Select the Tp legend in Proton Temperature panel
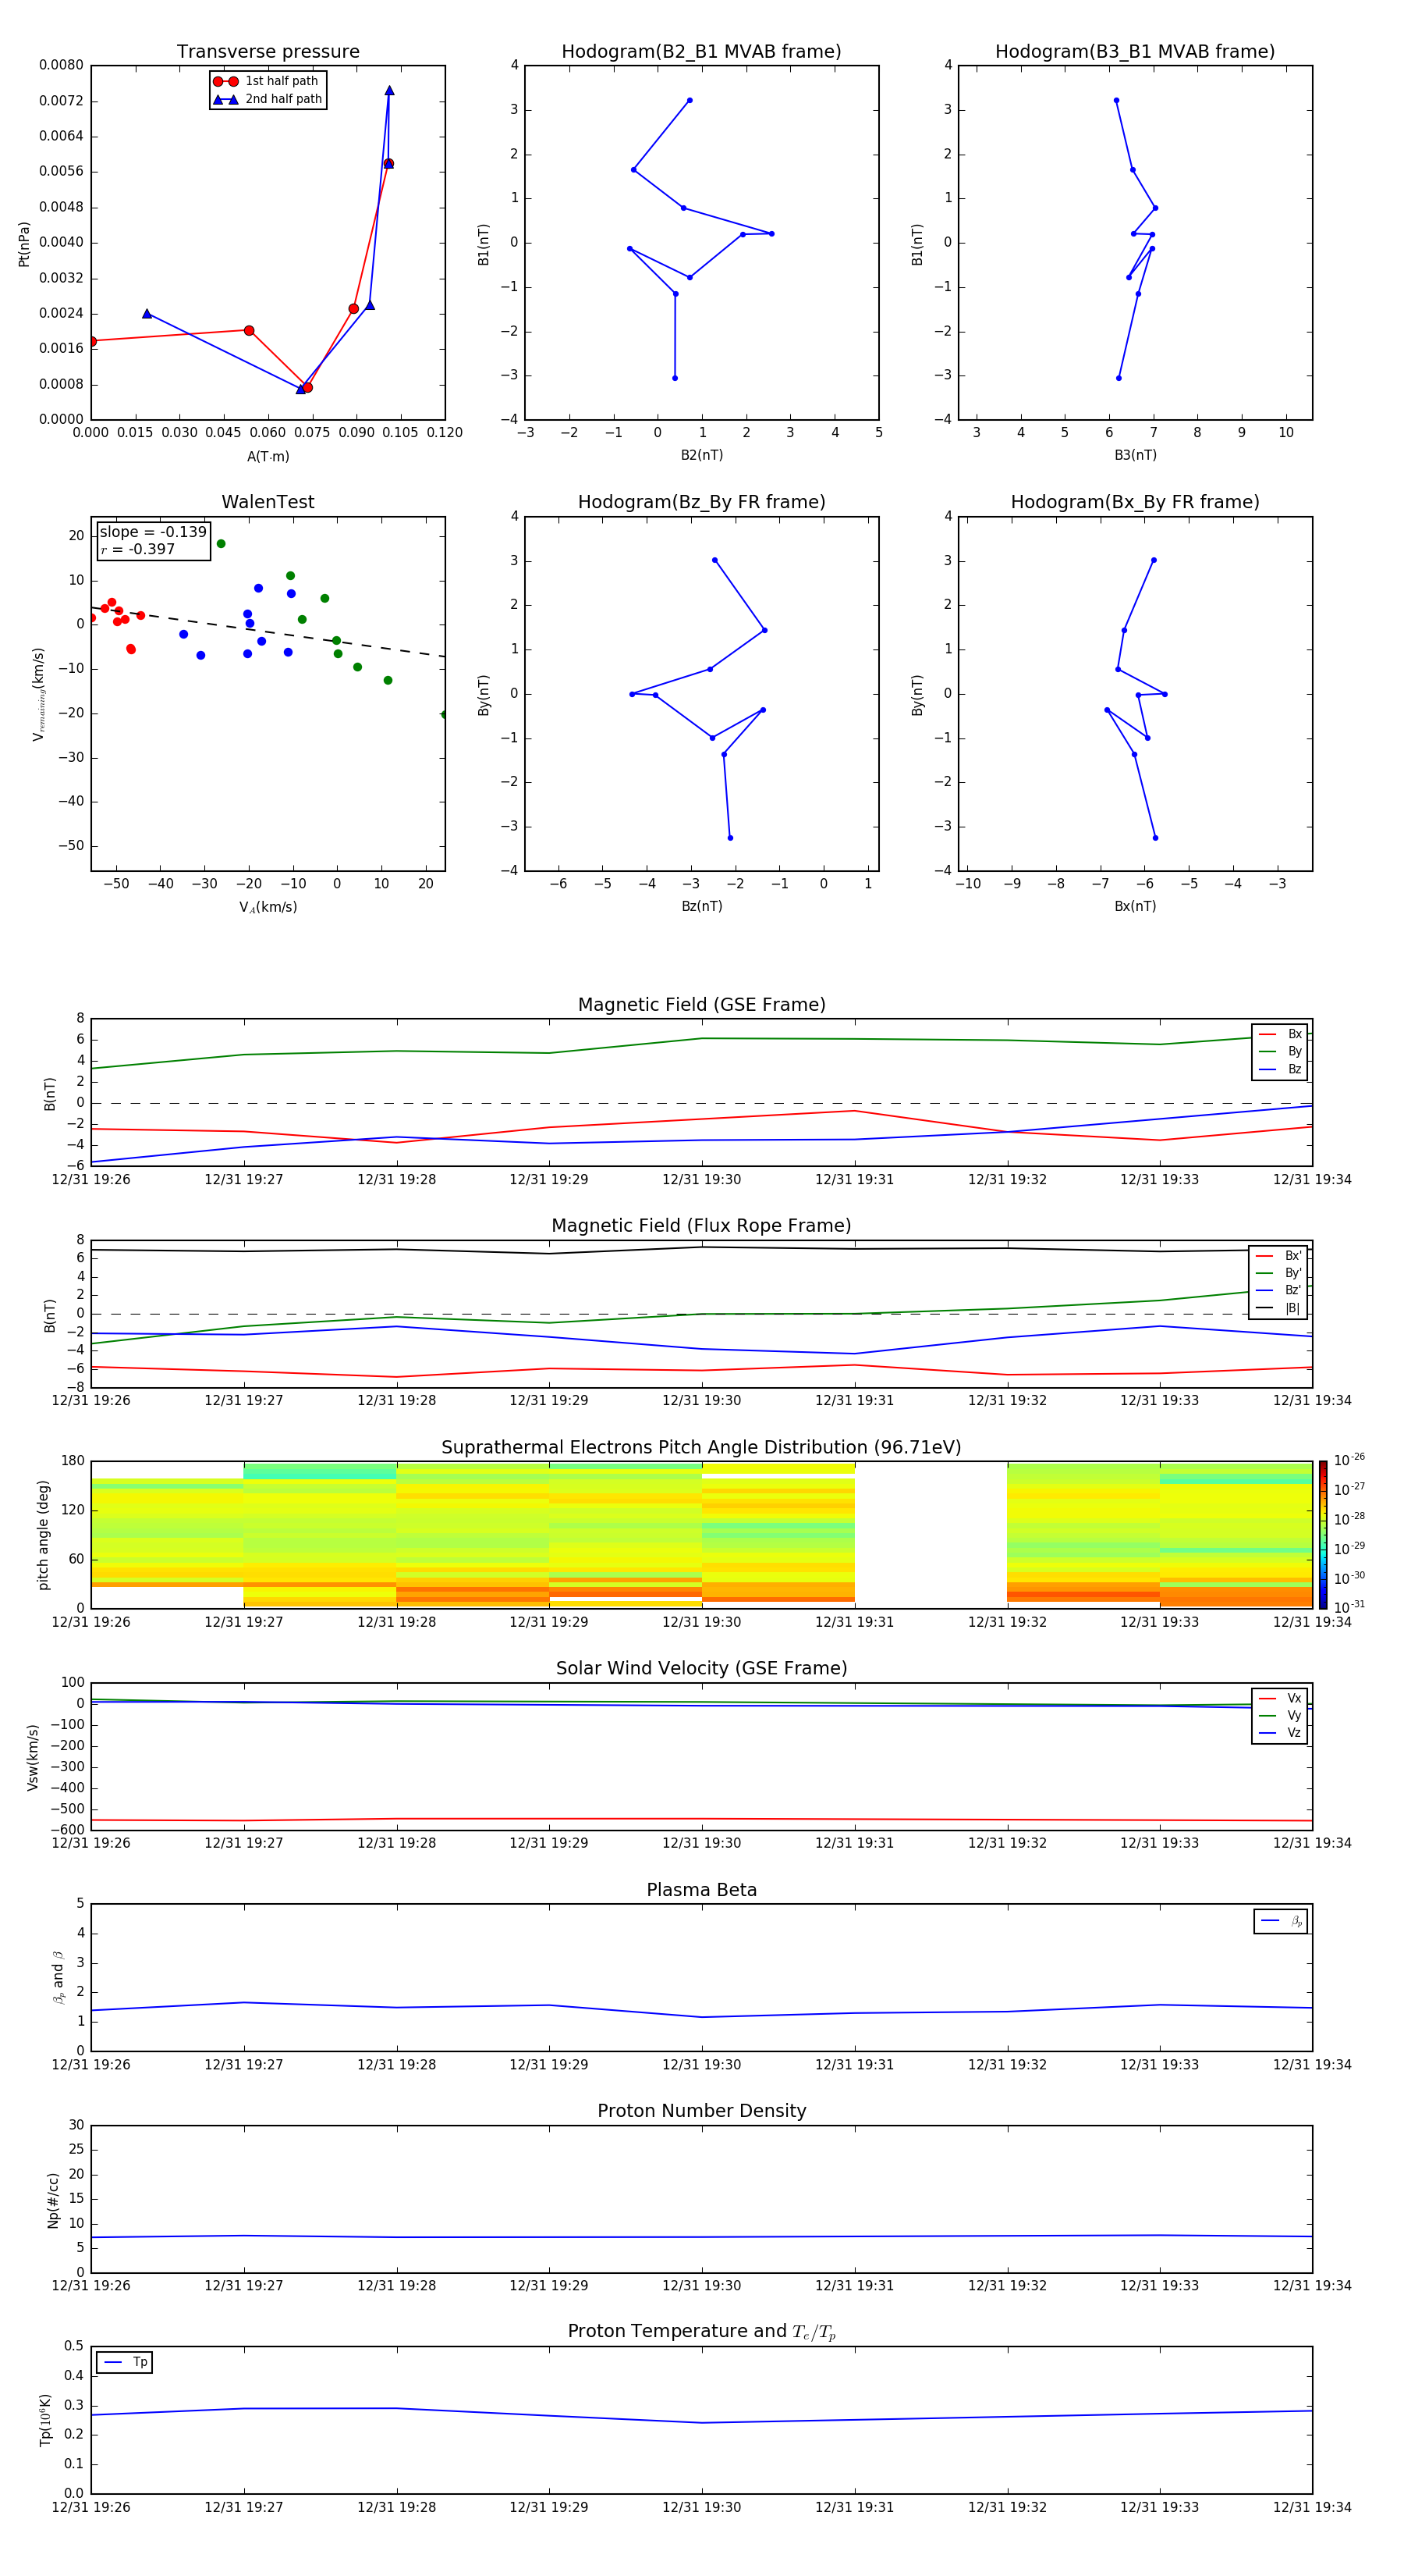 coord(125,2362)
